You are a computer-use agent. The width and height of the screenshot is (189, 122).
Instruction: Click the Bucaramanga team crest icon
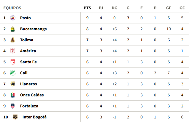click(12, 29)
